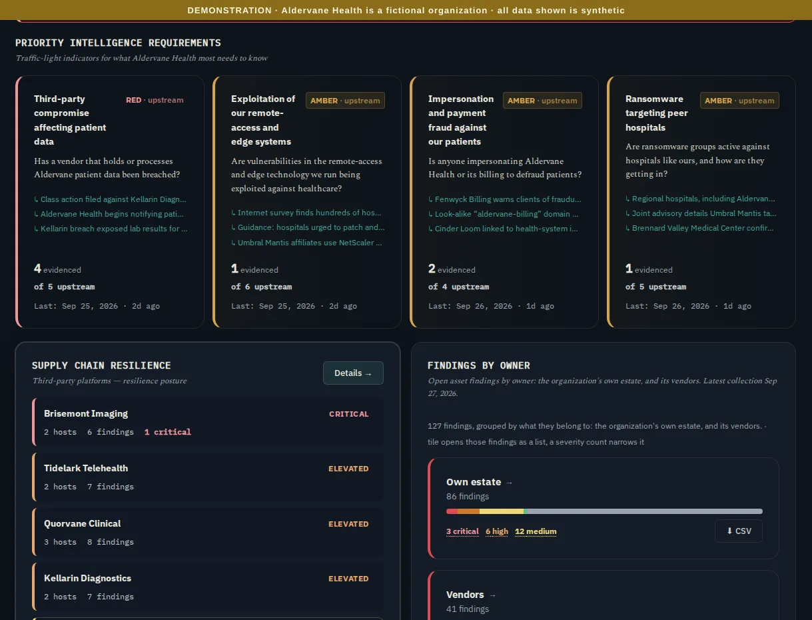Open "Internet survey finds hundreds of hos..." link

306,213
